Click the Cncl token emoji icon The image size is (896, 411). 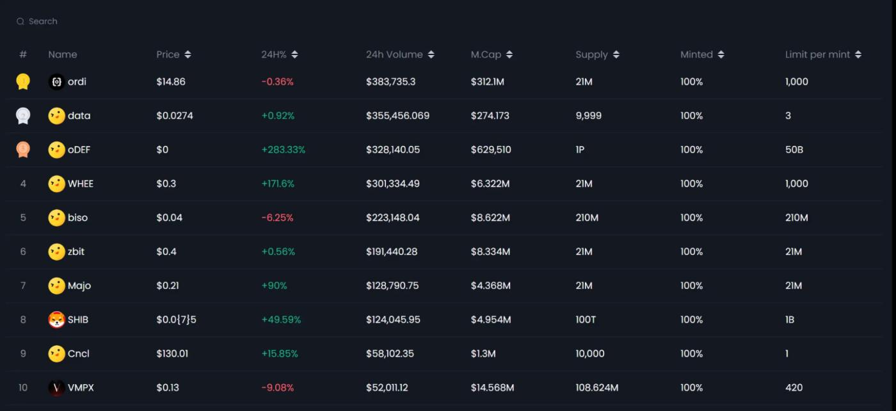56,353
